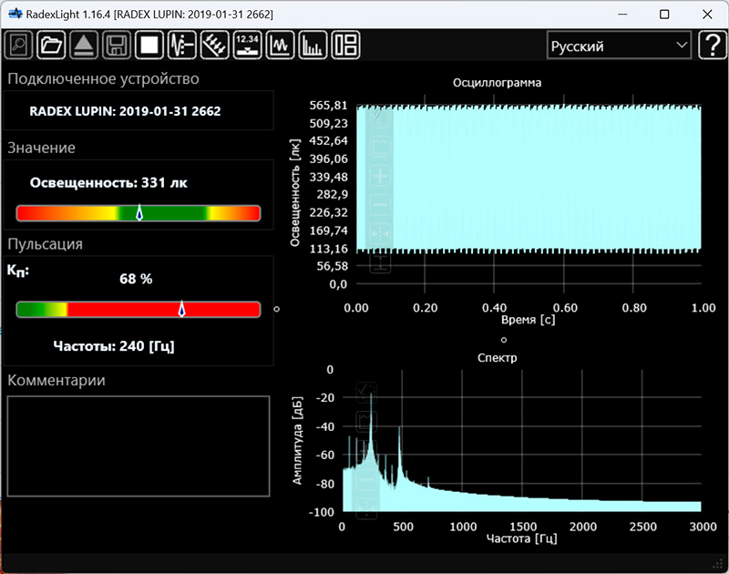Screen dimensions: 729x574
Task: Click the connected device name RADEX LUPIN
Action: point(125,111)
